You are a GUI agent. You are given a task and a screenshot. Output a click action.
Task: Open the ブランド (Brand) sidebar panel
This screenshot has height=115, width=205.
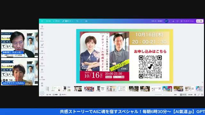42,46
